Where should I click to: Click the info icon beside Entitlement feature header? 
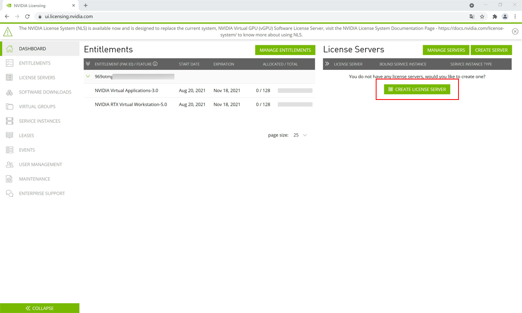tap(155, 64)
